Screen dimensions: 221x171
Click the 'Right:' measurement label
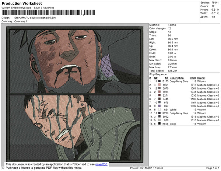(152, 42)
